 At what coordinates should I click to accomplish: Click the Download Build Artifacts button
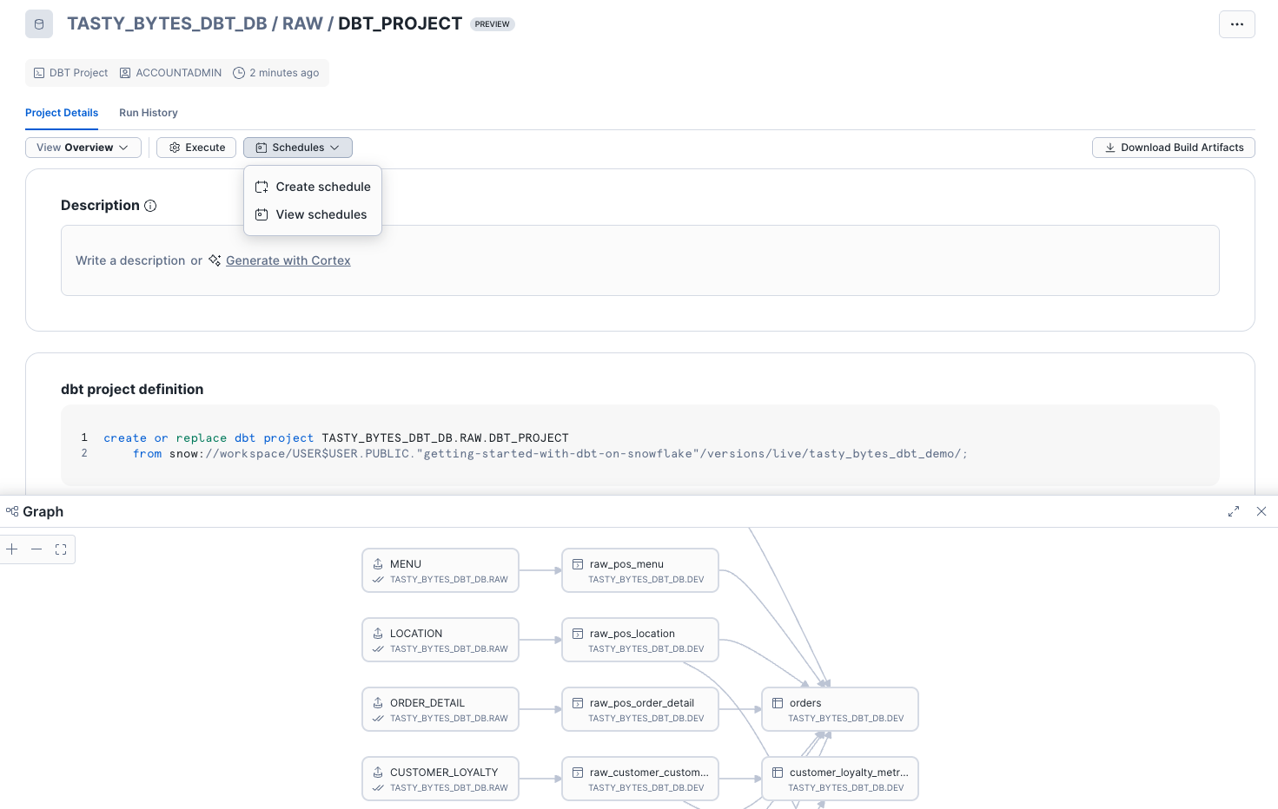click(x=1173, y=147)
